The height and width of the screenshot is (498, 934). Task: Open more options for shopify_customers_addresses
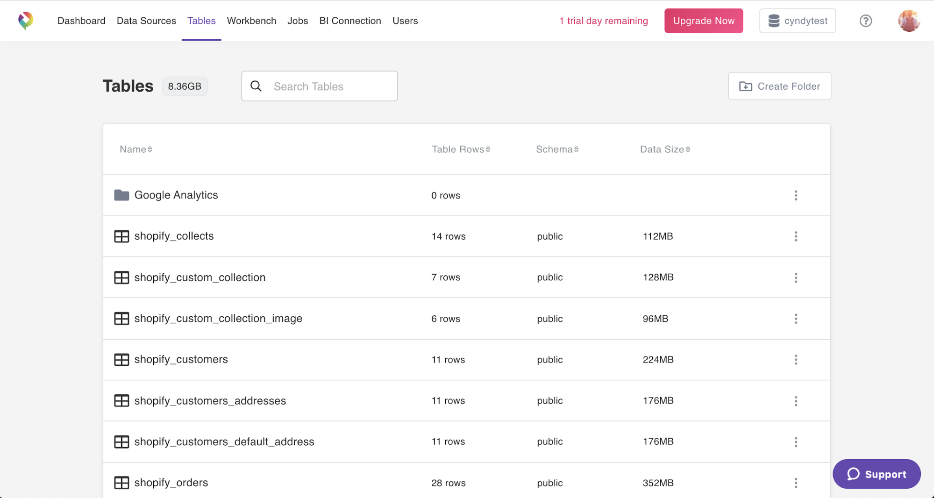[796, 401]
